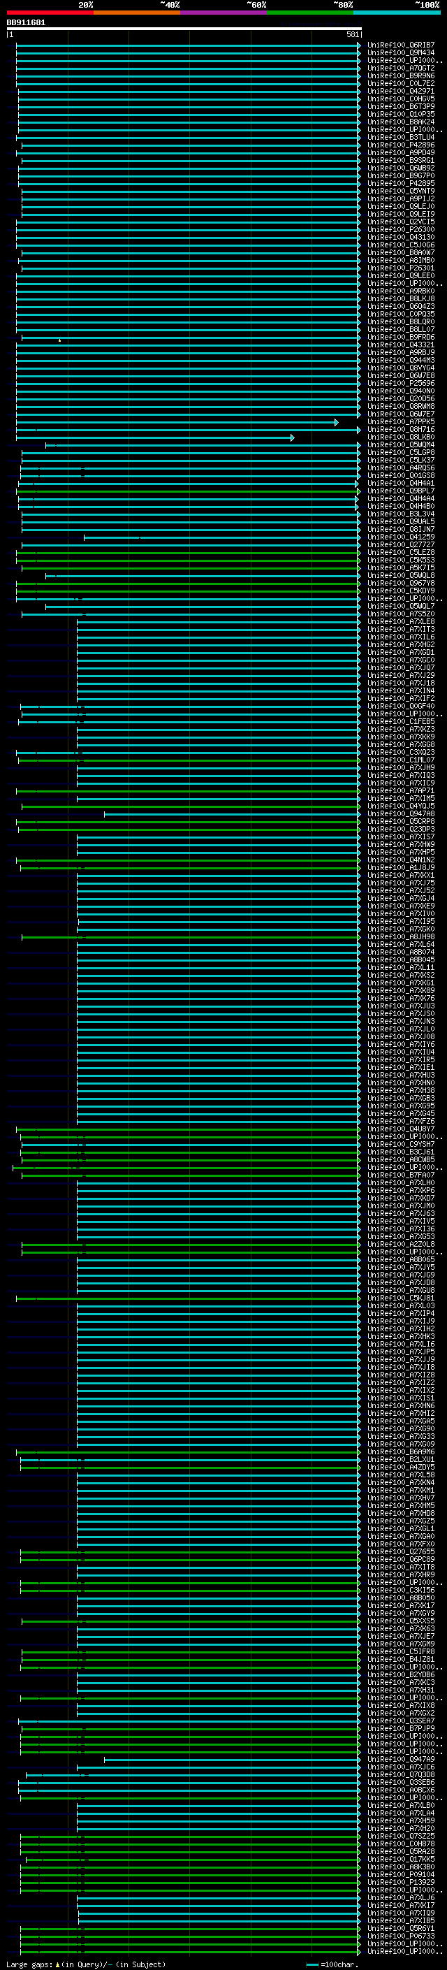The width and height of the screenshot is (447, 1970).
Task: Click hit label UniRef100_Q9BPL7
Action: [401, 491]
